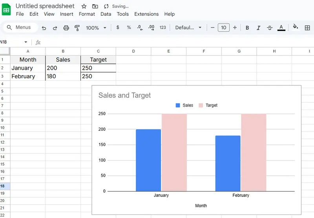Open the fill color picker
314x218 pixels.
tap(296, 27)
